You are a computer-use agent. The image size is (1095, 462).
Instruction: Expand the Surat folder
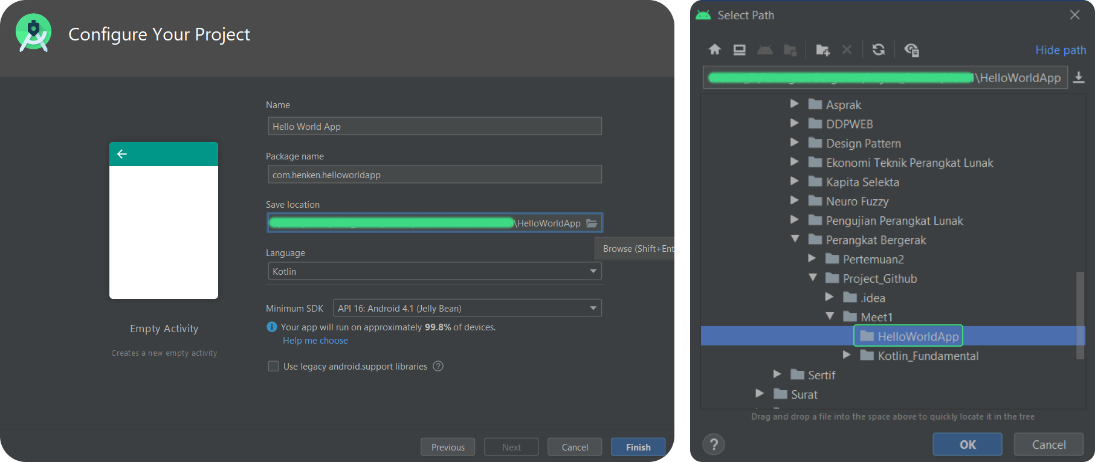tap(760, 394)
